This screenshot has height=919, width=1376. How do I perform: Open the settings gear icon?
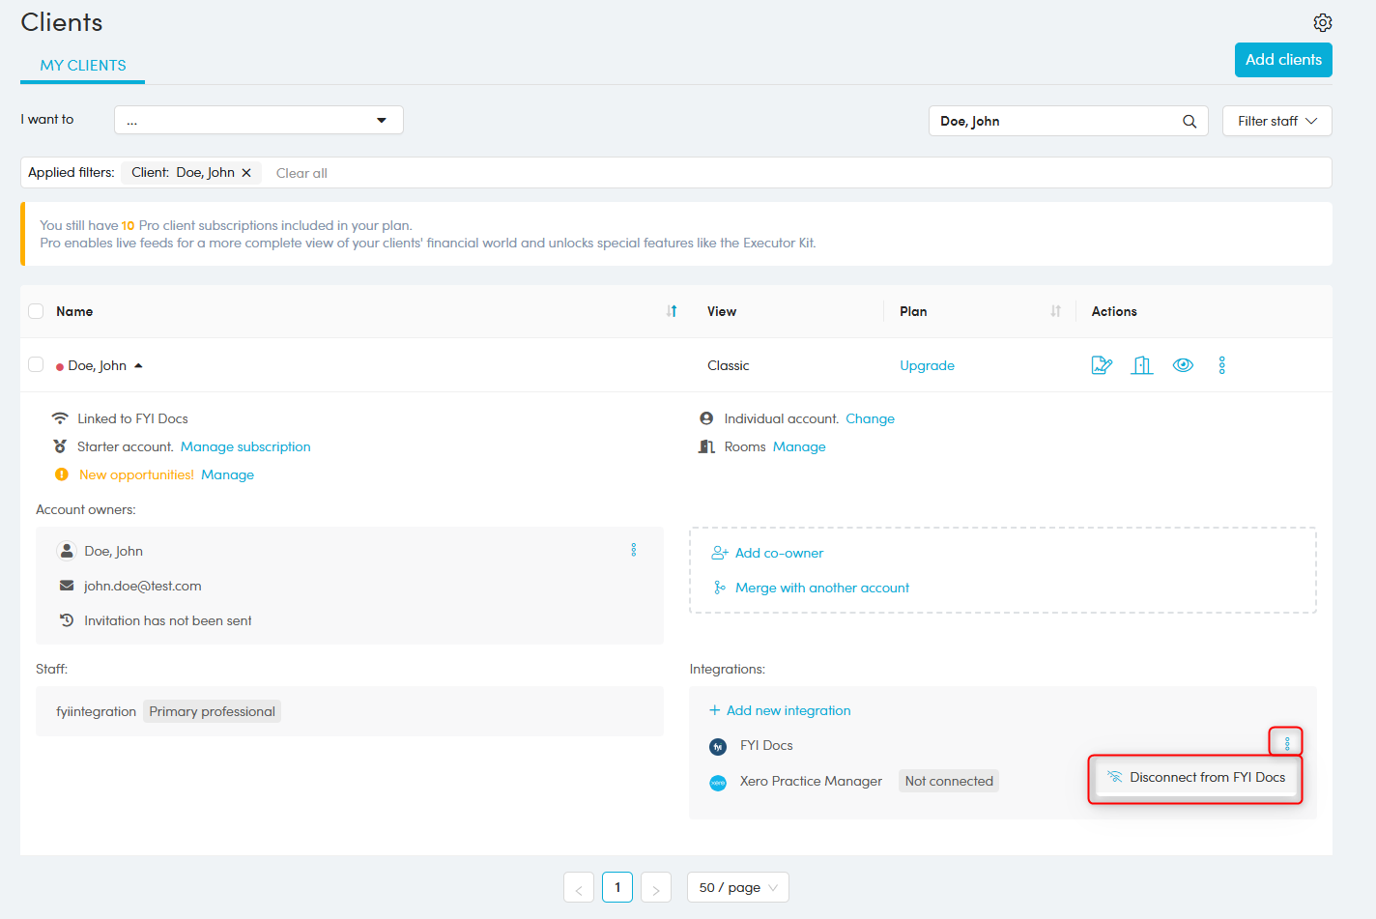[x=1322, y=22]
